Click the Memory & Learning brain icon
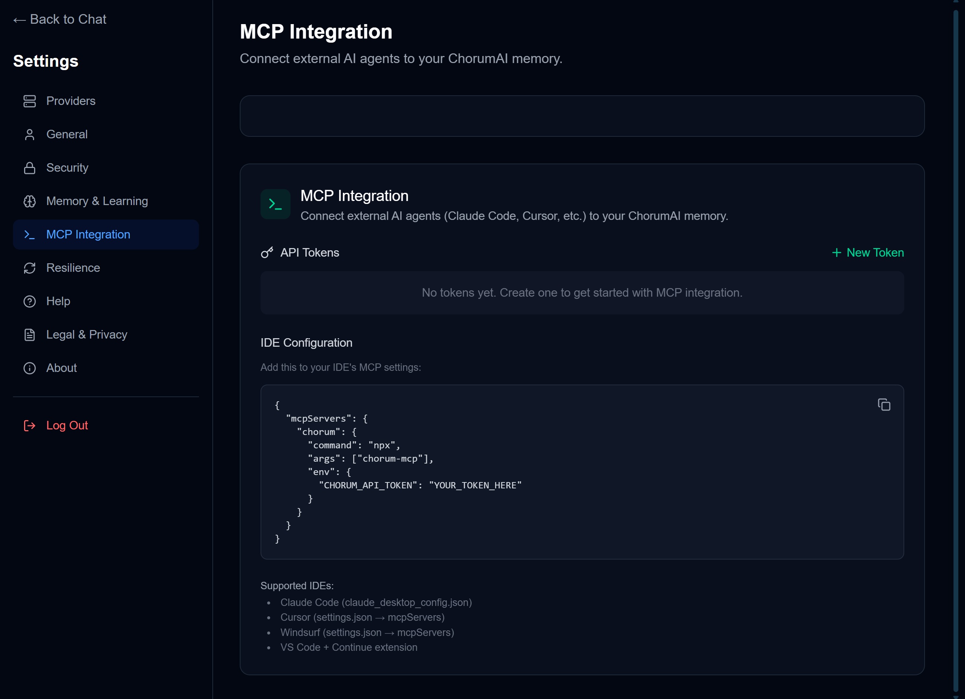 click(x=29, y=201)
